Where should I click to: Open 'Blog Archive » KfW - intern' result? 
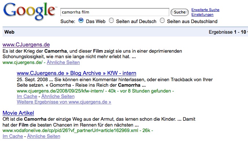click(x=77, y=73)
